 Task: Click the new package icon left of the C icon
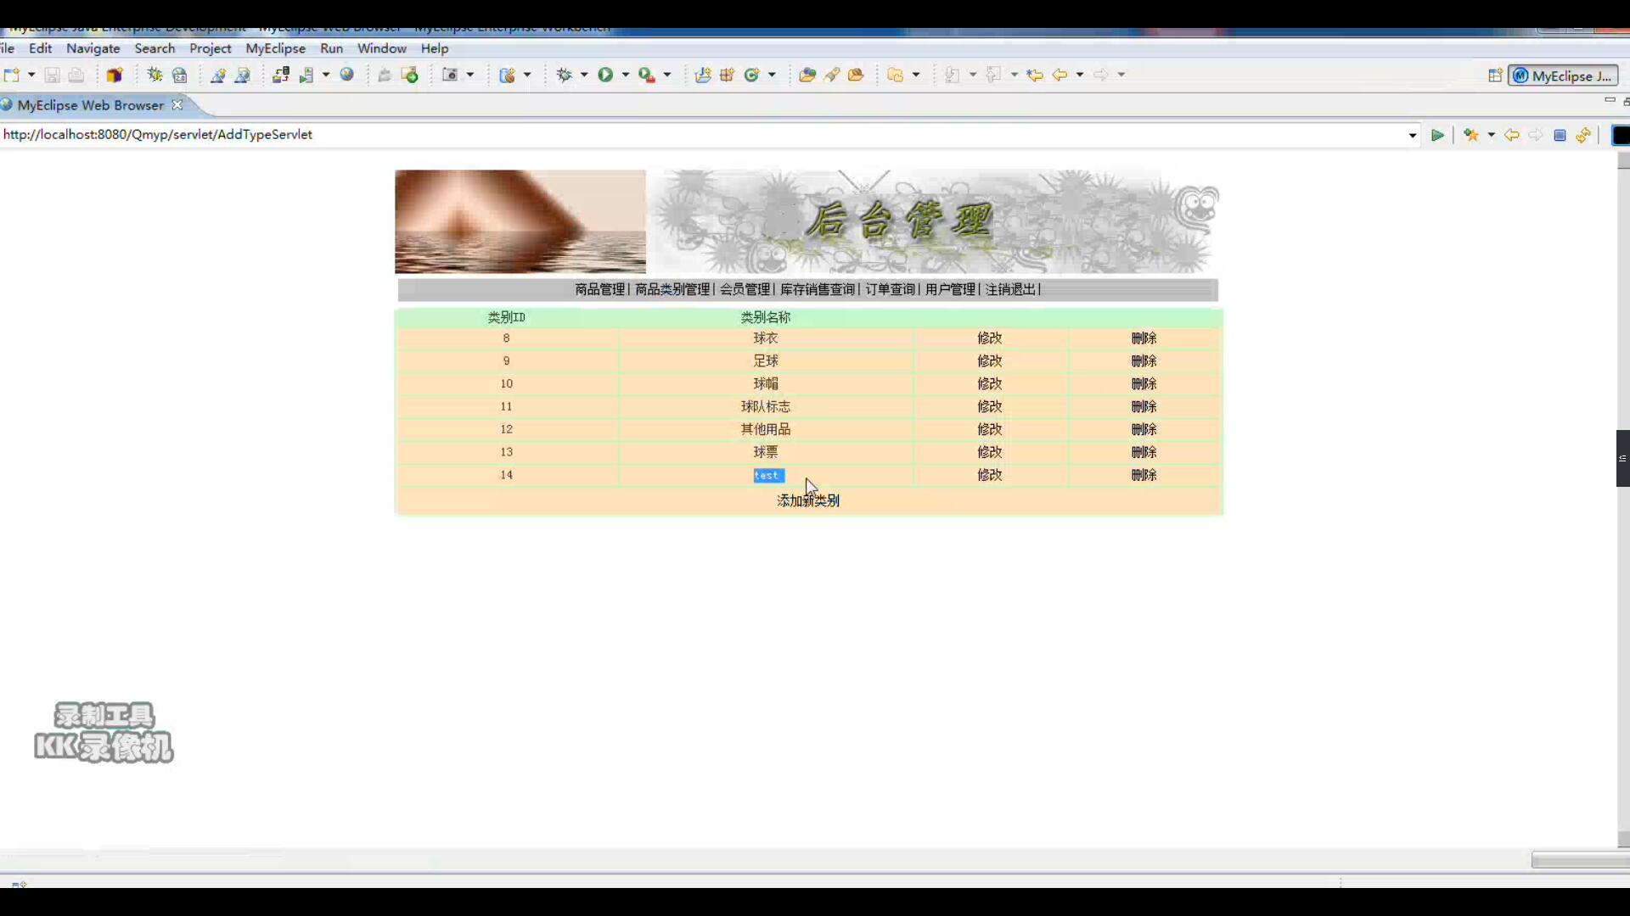727,75
